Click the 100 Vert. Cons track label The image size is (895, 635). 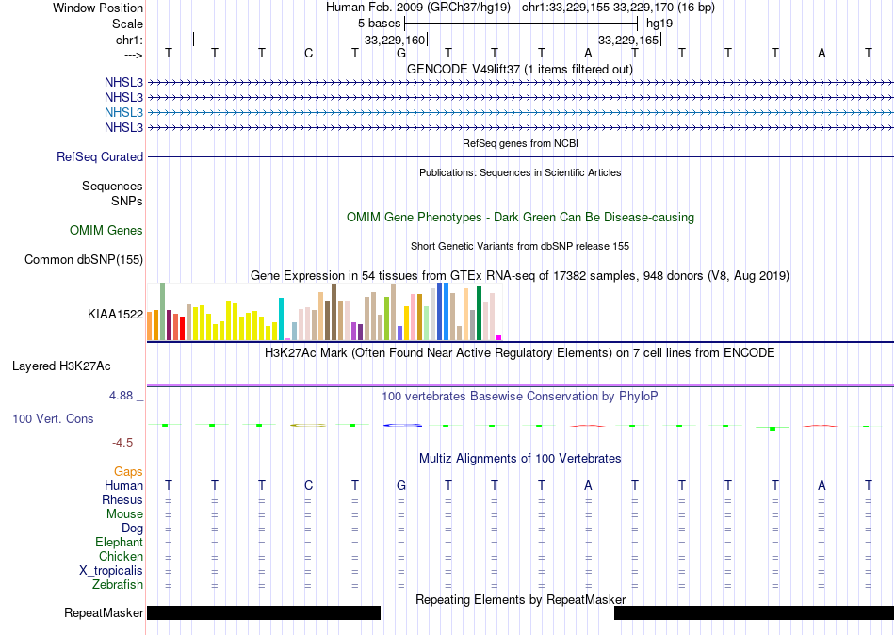(53, 418)
